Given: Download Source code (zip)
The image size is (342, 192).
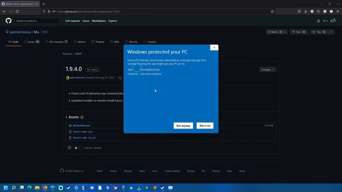Looking at the screenshot, I should (x=83, y=132).
